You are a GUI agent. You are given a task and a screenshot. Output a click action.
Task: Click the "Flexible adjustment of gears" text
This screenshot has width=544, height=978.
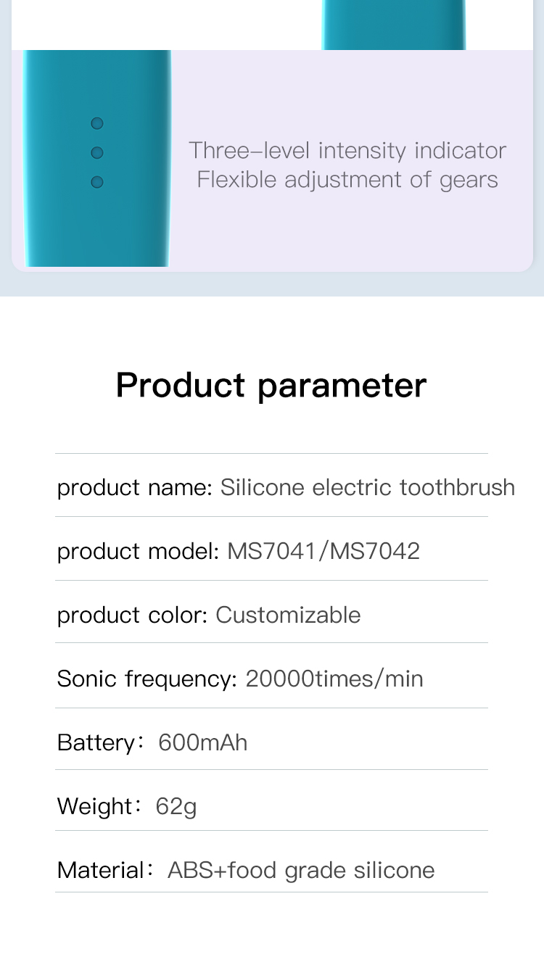(x=347, y=180)
